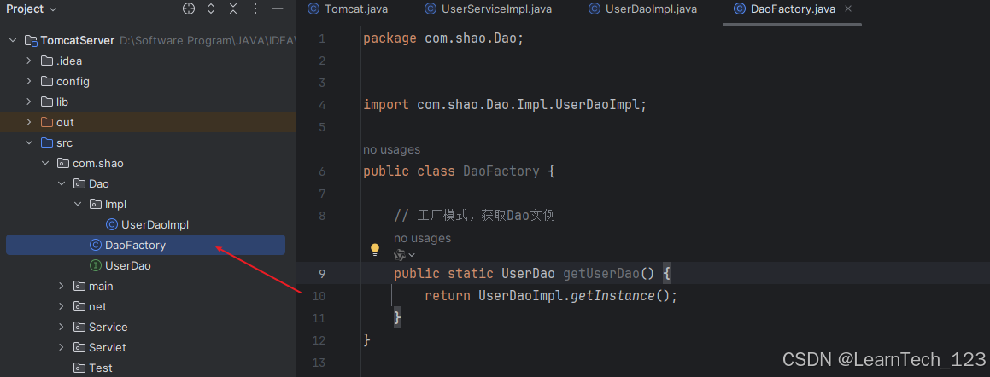Viewport: 990px width, 377px height.
Task: Click the getInstance method call in code
Action: coord(612,296)
